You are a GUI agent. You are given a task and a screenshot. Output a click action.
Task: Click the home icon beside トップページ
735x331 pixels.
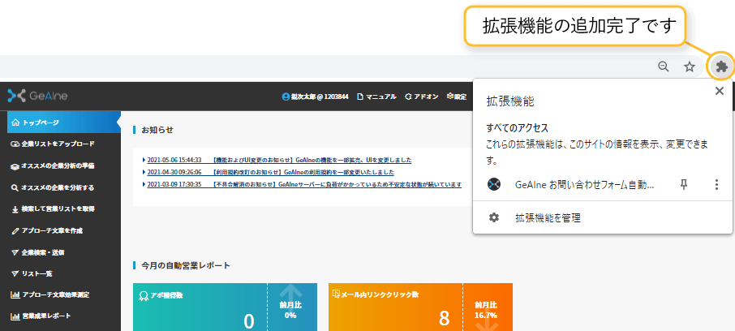point(15,123)
